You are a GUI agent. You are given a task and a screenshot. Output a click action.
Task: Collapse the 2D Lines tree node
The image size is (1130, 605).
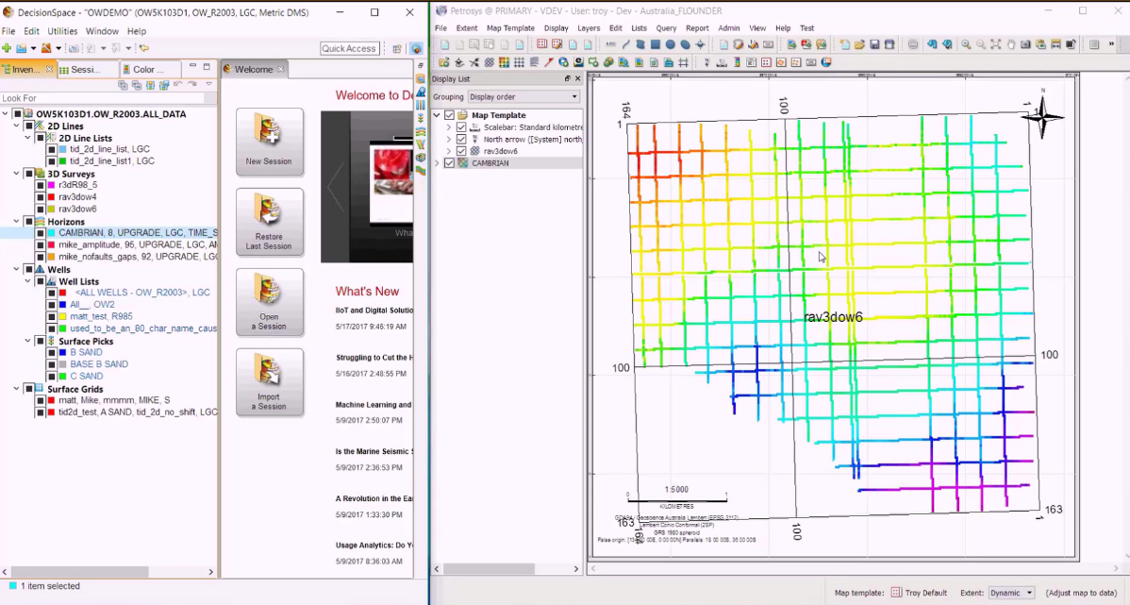tap(17, 126)
